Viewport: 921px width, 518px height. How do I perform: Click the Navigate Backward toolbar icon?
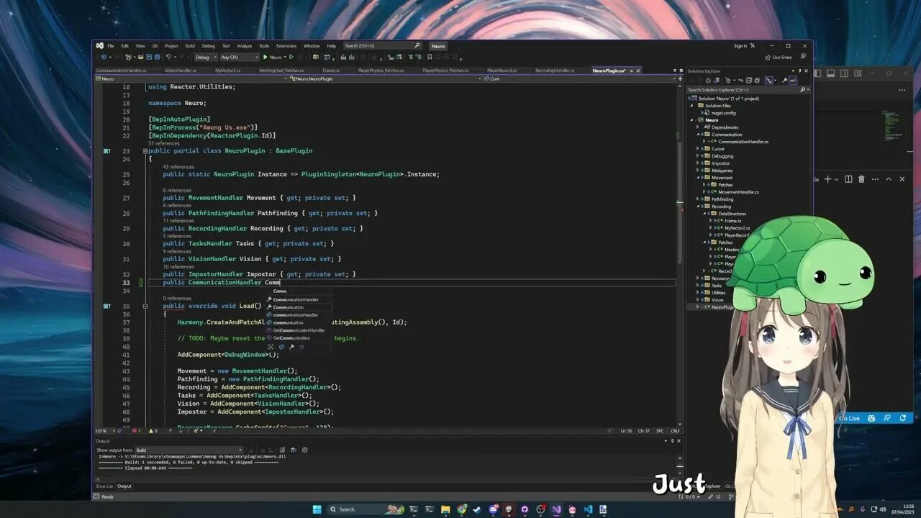[104, 57]
